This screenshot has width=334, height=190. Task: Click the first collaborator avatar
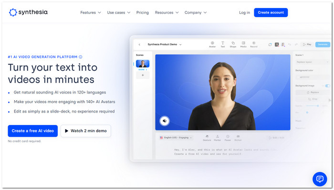(x=277, y=45)
